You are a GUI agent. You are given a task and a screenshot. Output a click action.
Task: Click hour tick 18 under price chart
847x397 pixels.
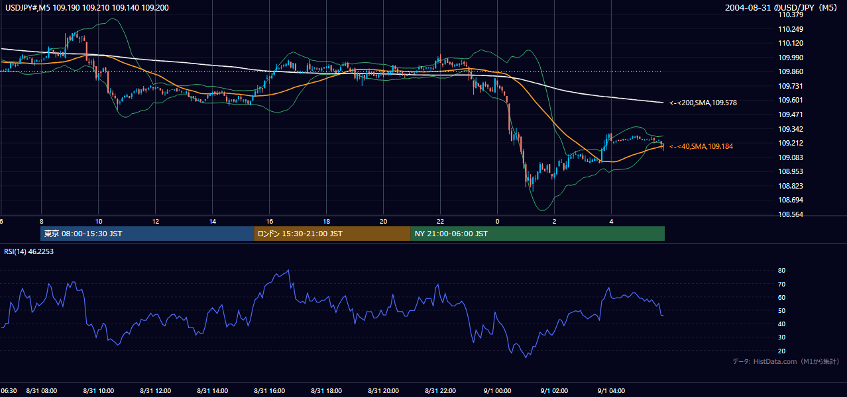(327, 221)
